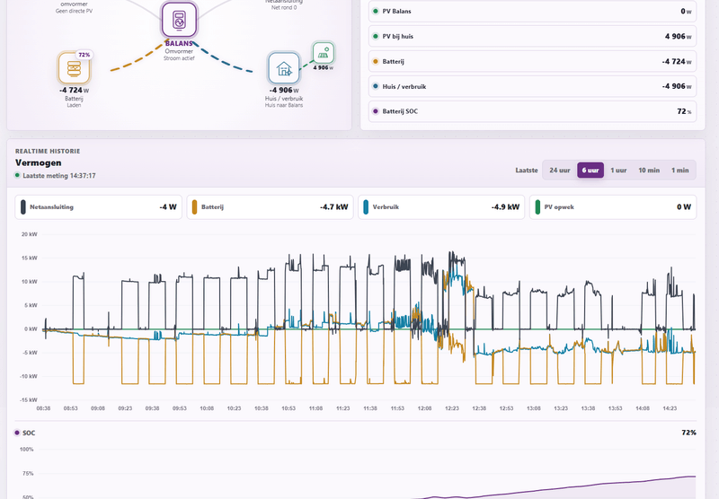Select the 1 uur time range
This screenshot has width=719, height=499.
point(618,171)
